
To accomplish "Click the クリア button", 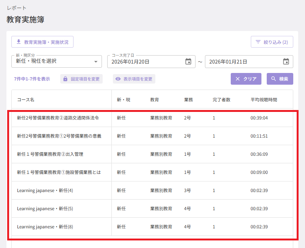I will (x=246, y=79).
